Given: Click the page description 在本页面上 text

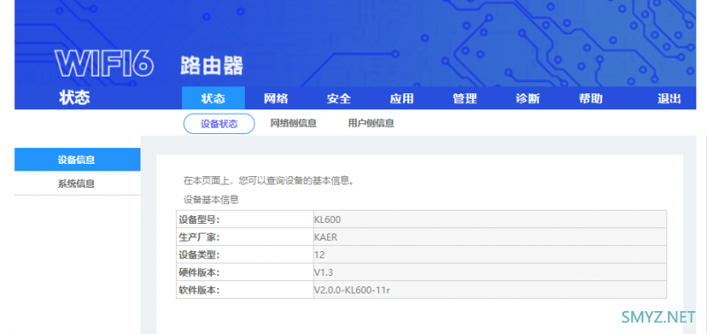Looking at the screenshot, I should [x=269, y=181].
